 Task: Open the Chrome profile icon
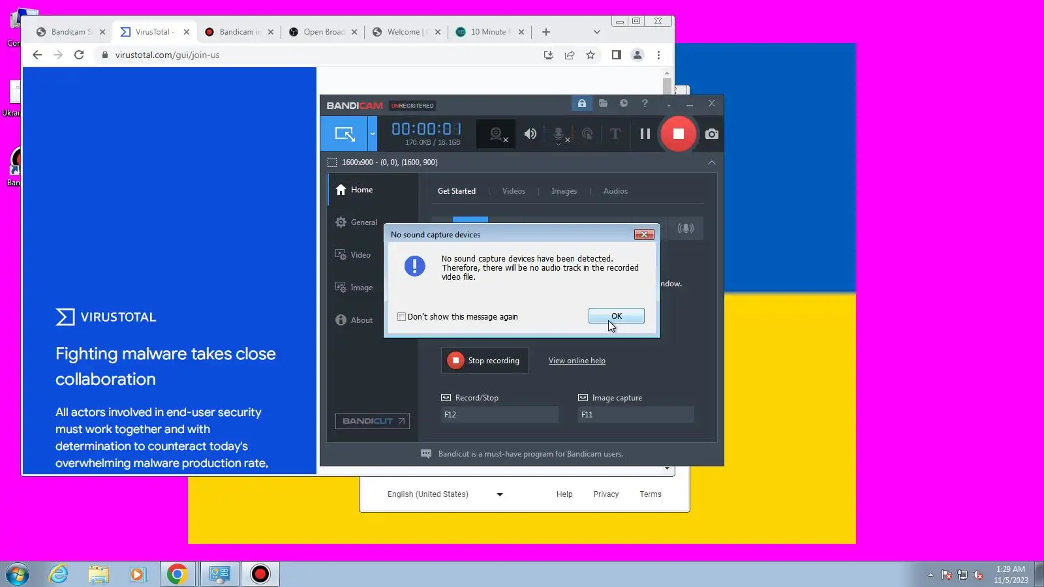coord(637,55)
